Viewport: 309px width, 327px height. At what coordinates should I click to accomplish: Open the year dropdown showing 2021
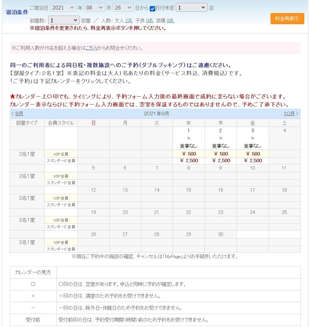point(63,8)
